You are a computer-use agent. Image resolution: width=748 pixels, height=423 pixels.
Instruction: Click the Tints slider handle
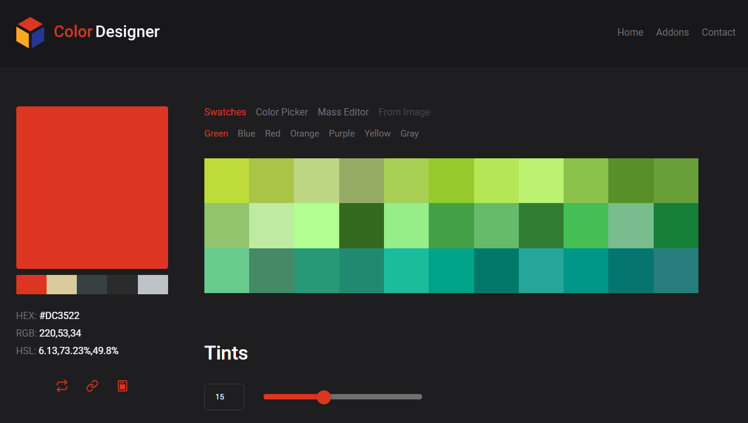[324, 397]
